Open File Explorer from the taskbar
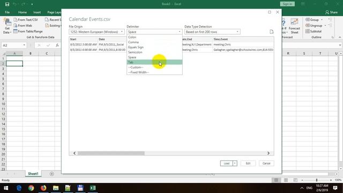Image resolution: width=343 pixels, height=193 pixels. click(x=56, y=188)
